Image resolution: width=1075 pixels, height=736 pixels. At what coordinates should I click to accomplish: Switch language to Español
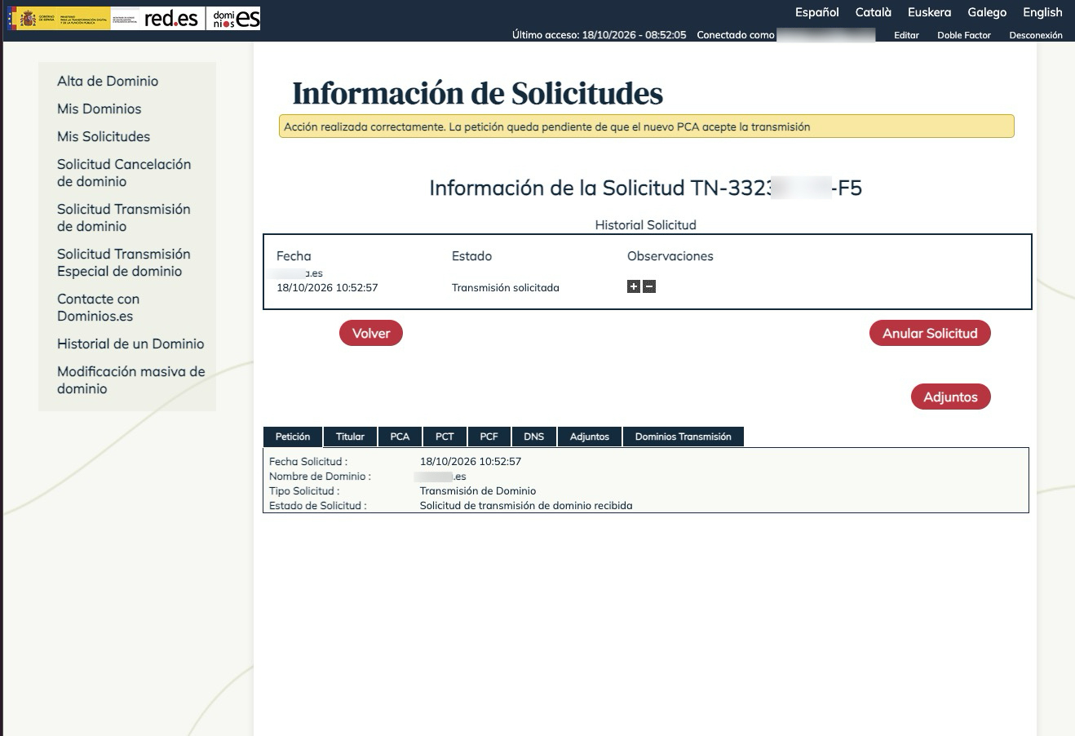[x=817, y=12]
